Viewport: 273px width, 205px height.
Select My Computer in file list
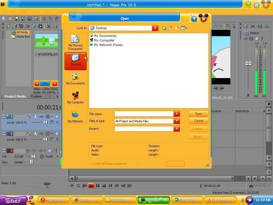(102, 40)
